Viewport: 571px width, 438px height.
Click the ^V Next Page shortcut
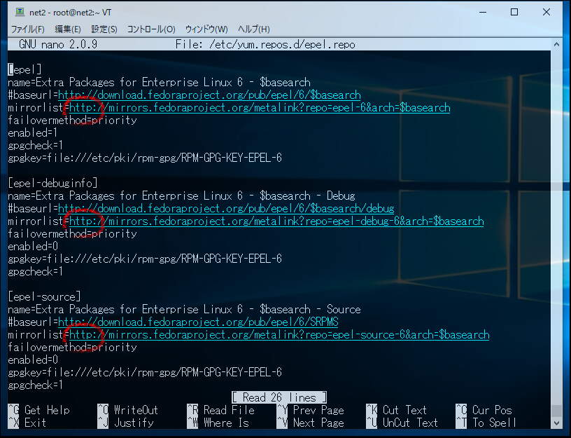[310, 423]
